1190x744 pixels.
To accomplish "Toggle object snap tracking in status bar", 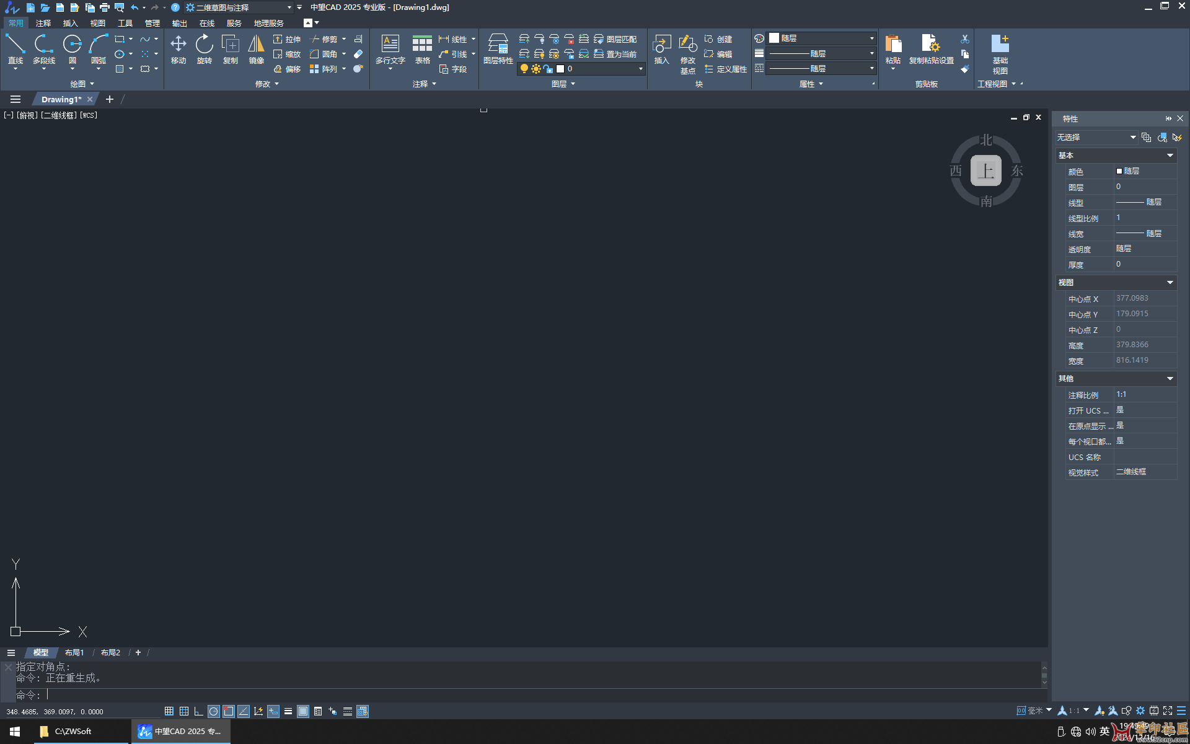I will tap(244, 711).
